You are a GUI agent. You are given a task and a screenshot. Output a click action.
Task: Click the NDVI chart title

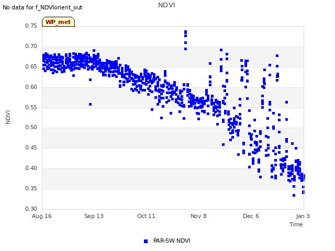pyautogui.click(x=166, y=5)
